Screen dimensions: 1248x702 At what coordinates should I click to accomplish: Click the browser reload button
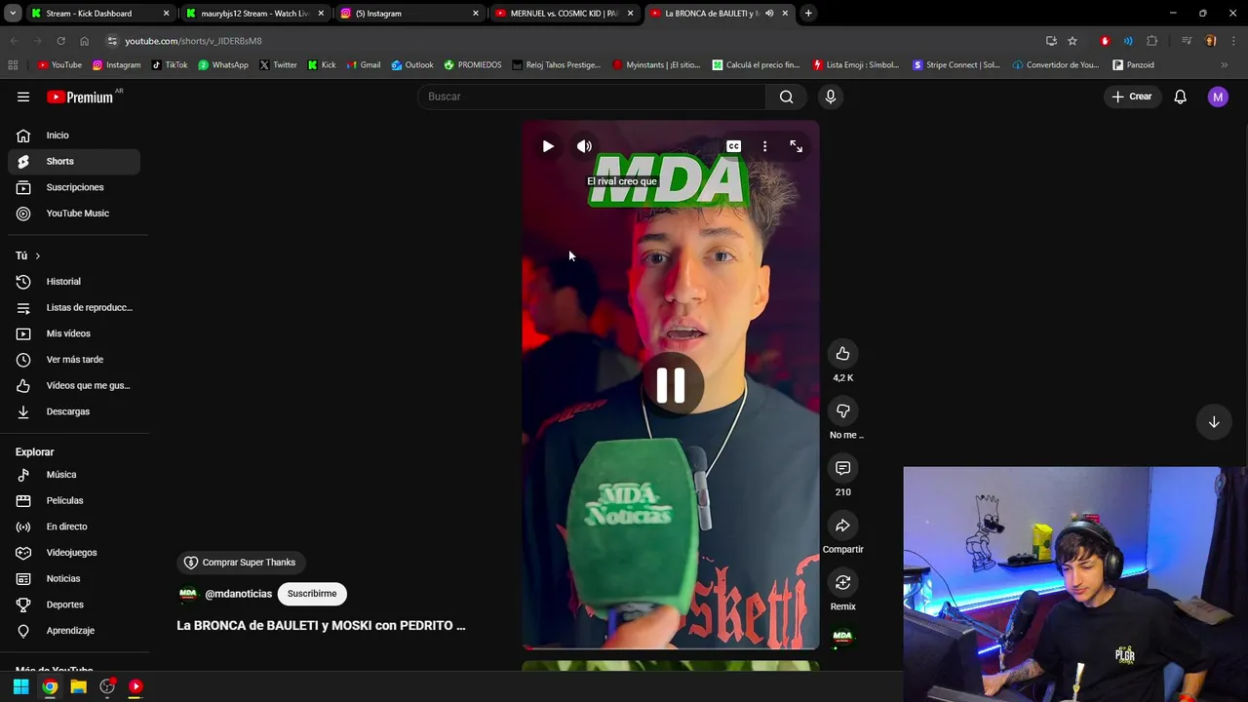point(60,41)
